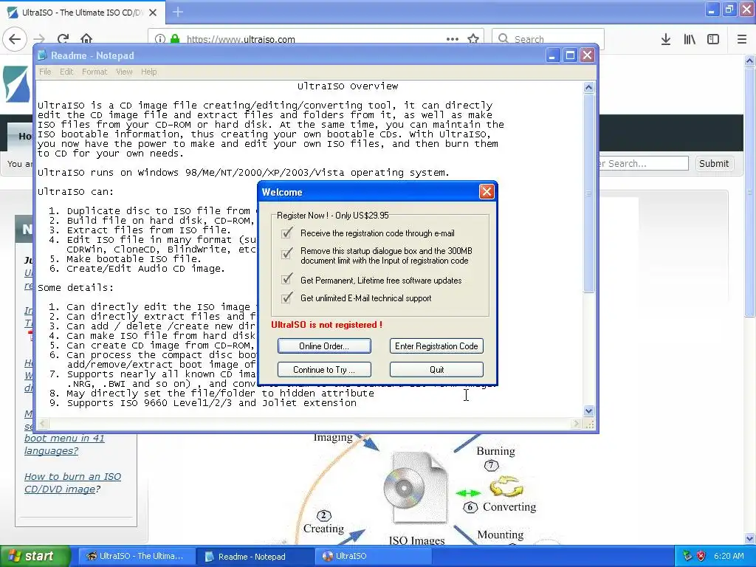The height and width of the screenshot is (567, 756).
Task: Toggle Remove this startup dialogue box checkbox
Action: tap(287, 253)
